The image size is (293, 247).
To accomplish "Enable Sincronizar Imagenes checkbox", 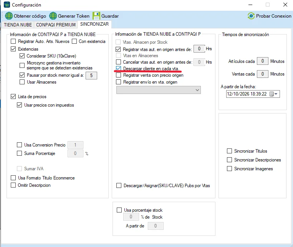I will 229,169.
